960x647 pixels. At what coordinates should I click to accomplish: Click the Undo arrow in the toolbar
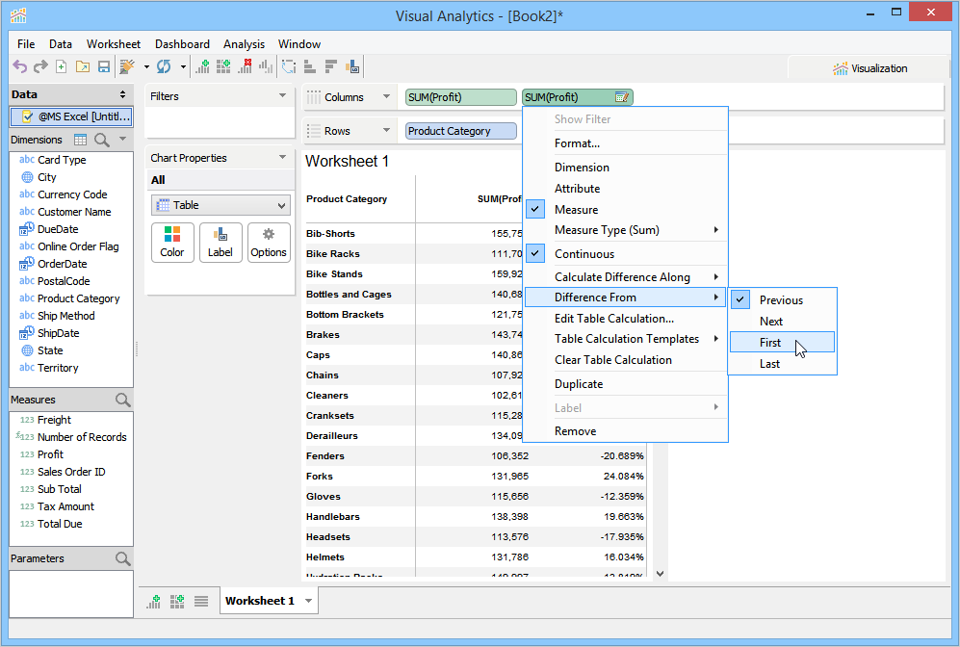[19, 66]
